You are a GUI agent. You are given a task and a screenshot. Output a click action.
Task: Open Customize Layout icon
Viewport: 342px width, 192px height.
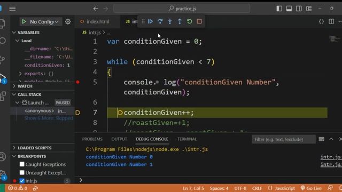tap(309, 9)
